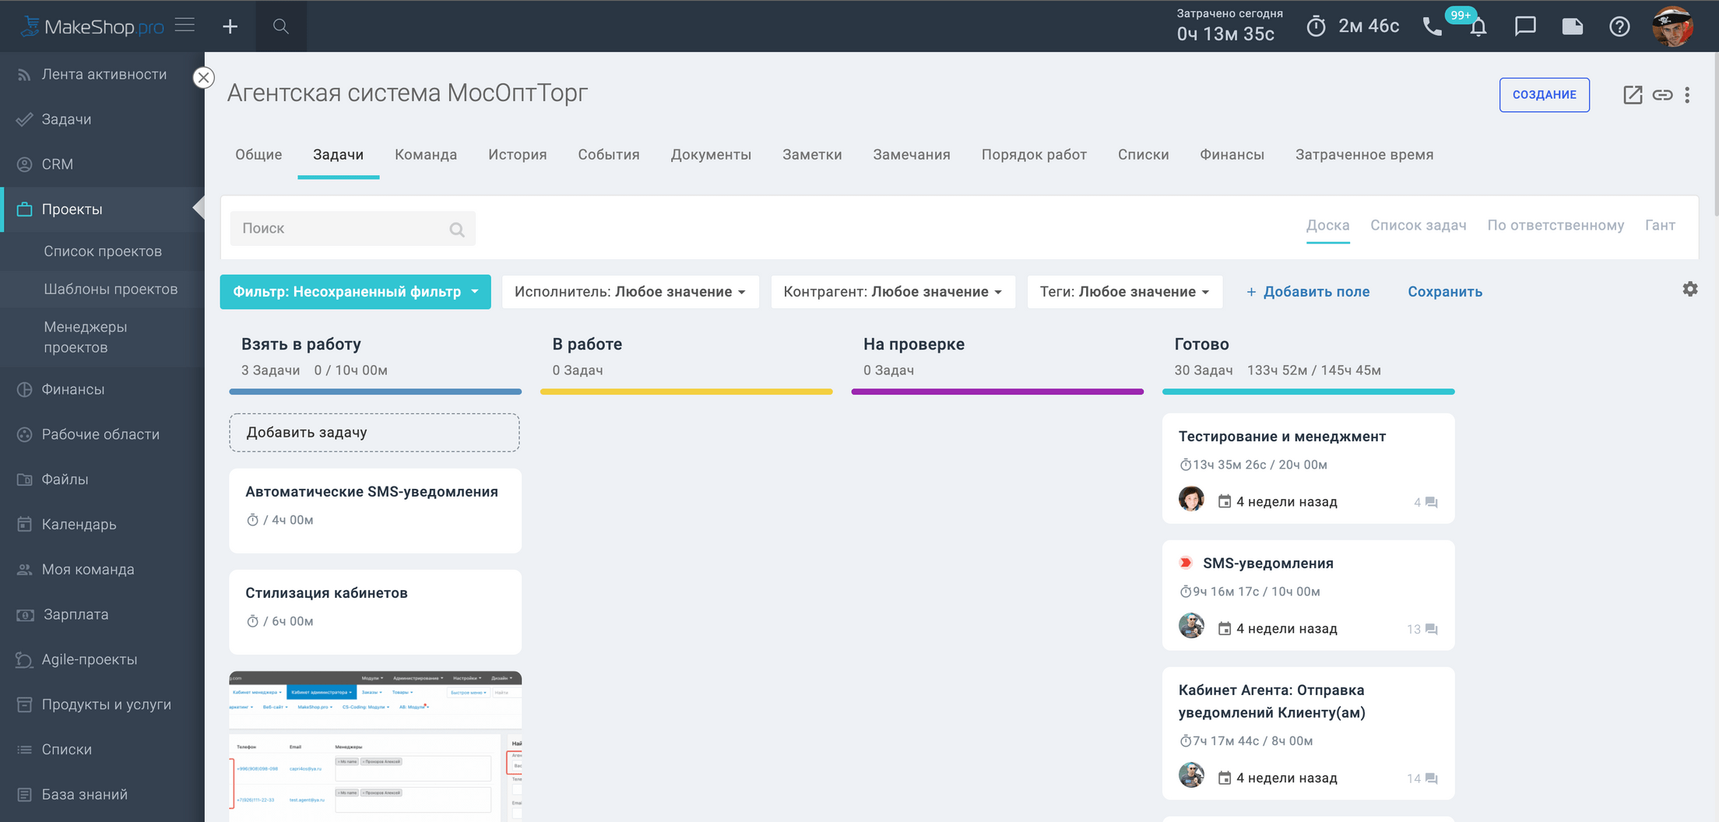Expand the Фильтр: Несохраненный фильтр dropdown
The height and width of the screenshot is (822, 1719).
pyautogui.click(x=355, y=292)
